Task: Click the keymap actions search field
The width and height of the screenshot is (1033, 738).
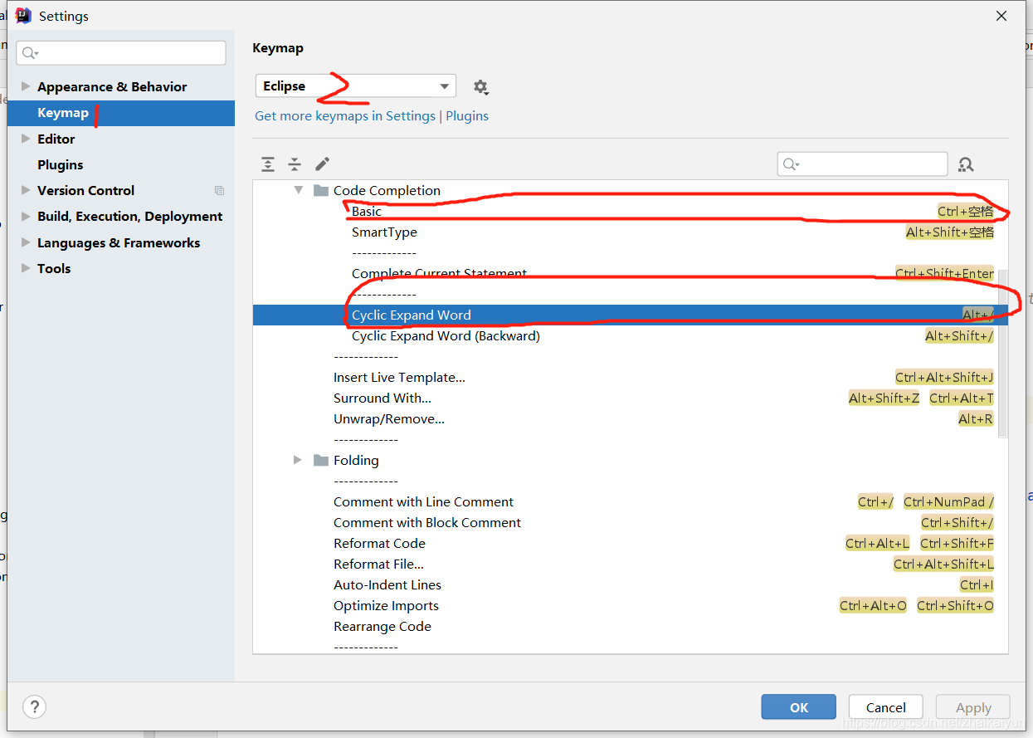Action: (862, 164)
